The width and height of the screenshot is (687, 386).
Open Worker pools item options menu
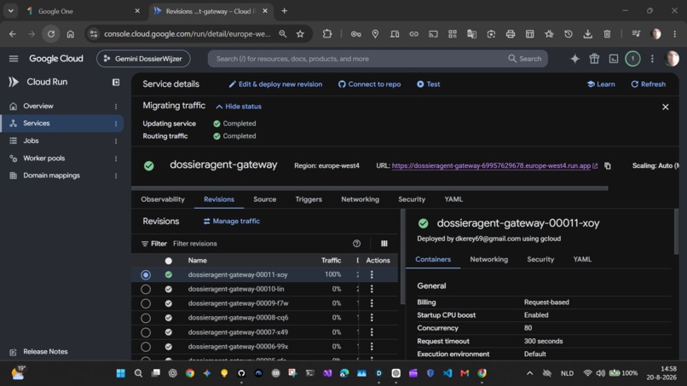[x=116, y=158]
